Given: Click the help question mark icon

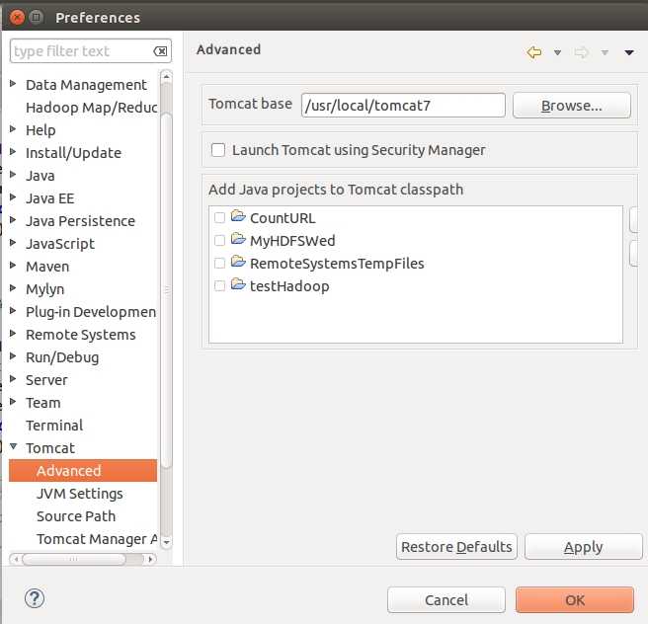Looking at the screenshot, I should click(x=35, y=598).
